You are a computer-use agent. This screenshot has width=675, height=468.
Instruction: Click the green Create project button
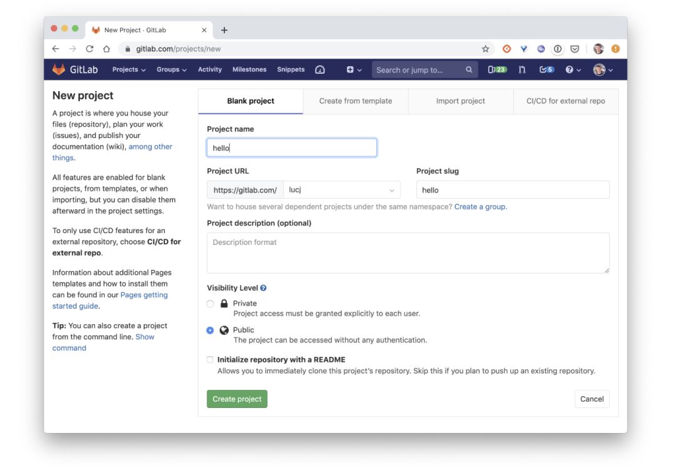point(237,399)
